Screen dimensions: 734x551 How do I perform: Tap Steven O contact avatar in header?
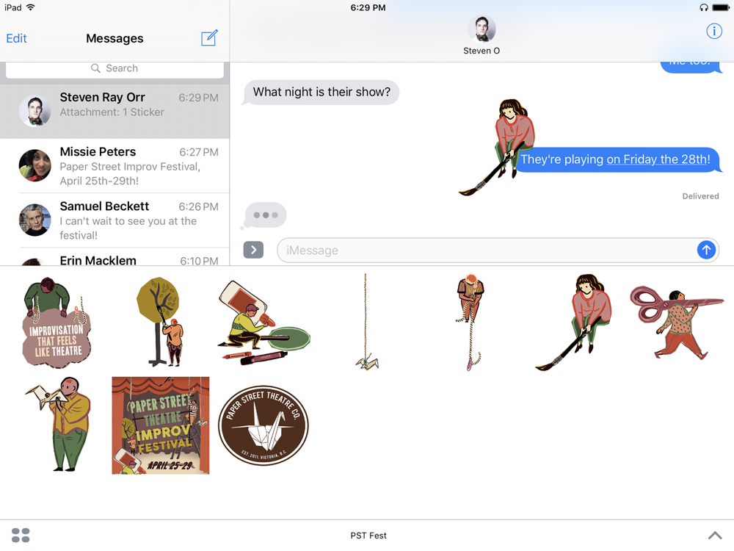pos(482,29)
